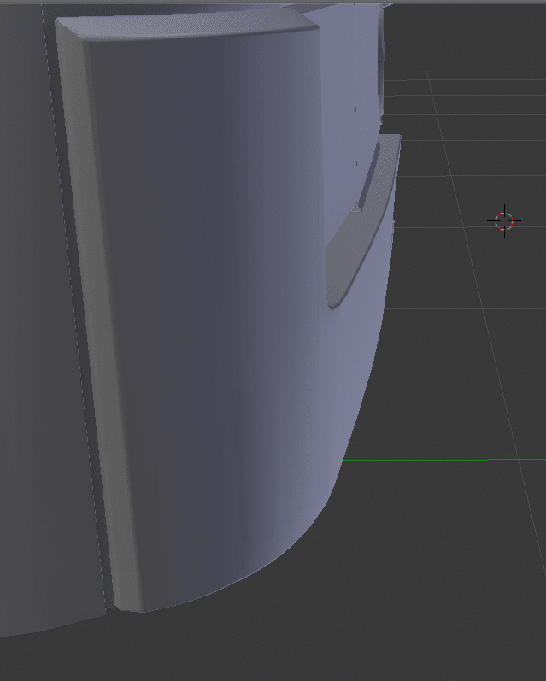Image resolution: width=546 pixels, height=681 pixels.
Task: Click the rounded bottom tip of the handle
Action: coord(335,299)
